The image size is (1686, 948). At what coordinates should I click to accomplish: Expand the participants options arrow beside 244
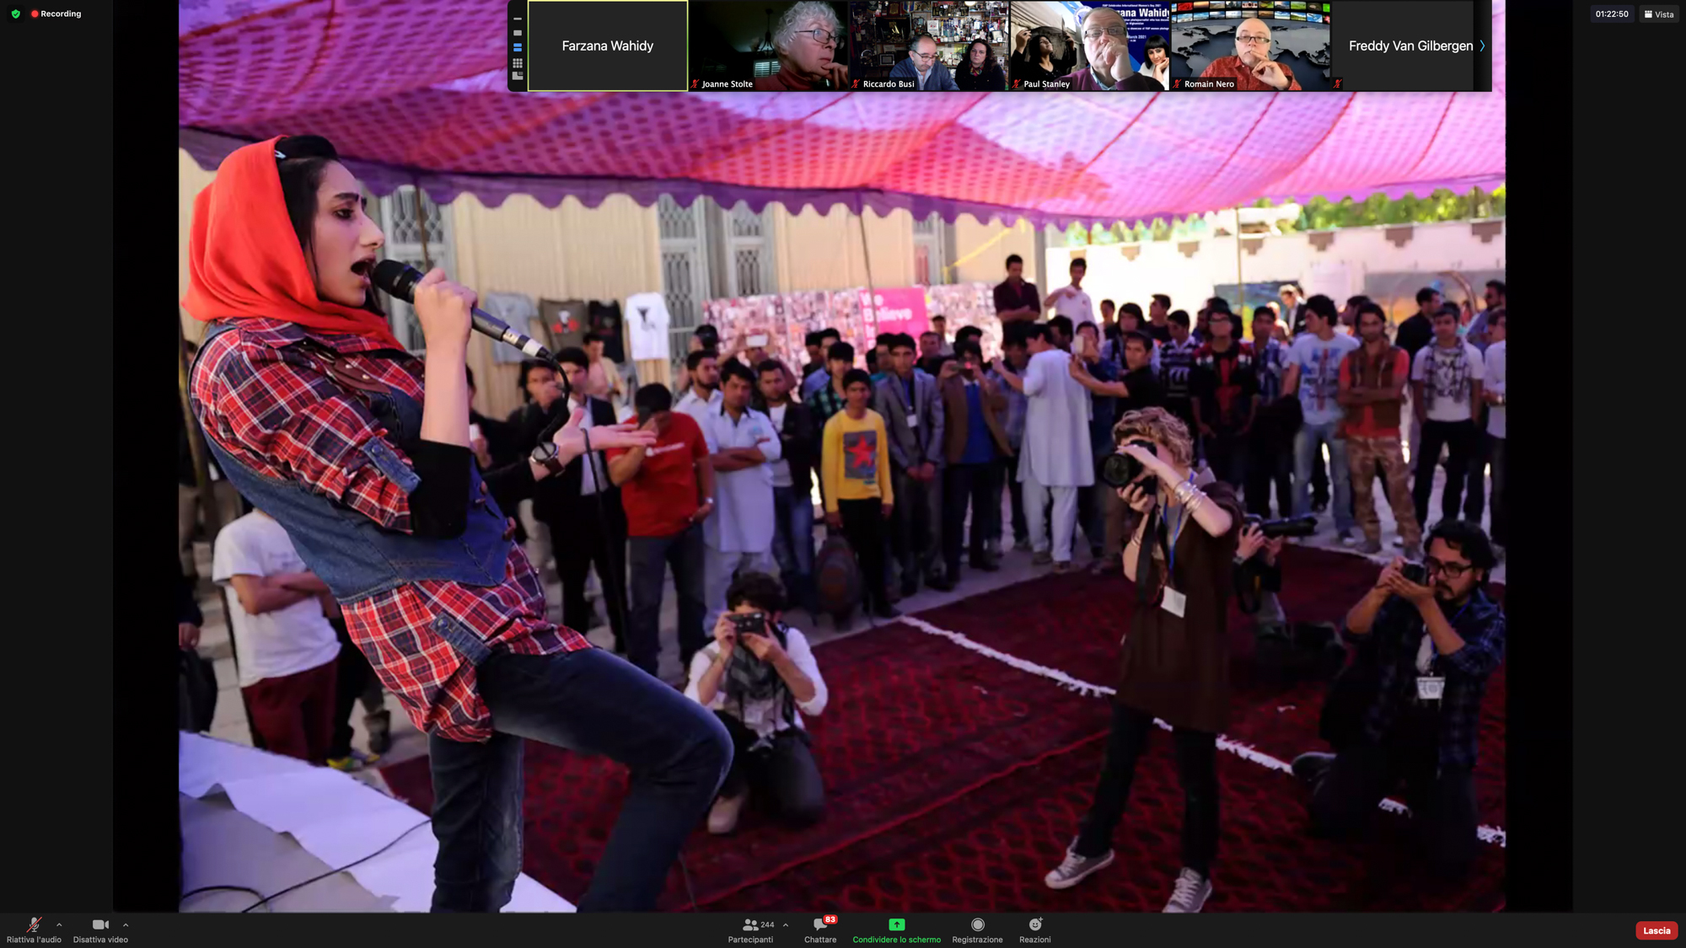pos(786,924)
